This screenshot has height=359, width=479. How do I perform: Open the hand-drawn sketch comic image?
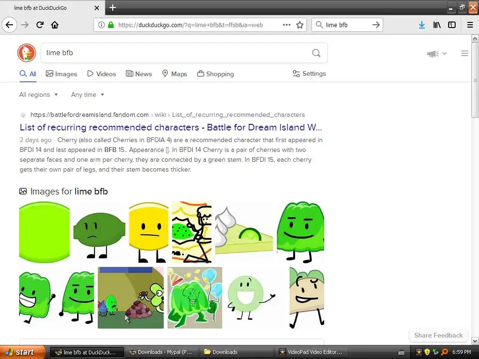[191, 232]
